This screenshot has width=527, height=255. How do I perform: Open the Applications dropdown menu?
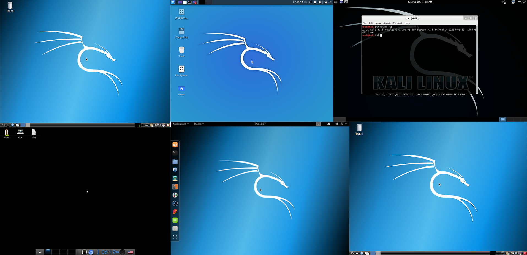coord(181,124)
